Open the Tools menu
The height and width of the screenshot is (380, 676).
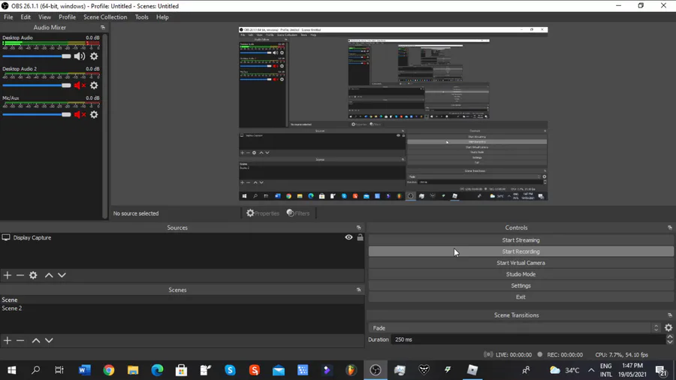coord(141,17)
